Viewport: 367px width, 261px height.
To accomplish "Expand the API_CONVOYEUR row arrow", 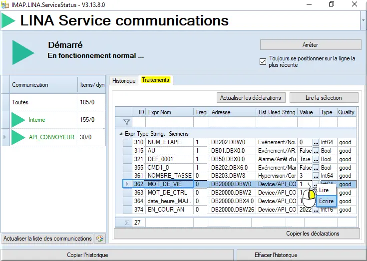I will [4, 137].
